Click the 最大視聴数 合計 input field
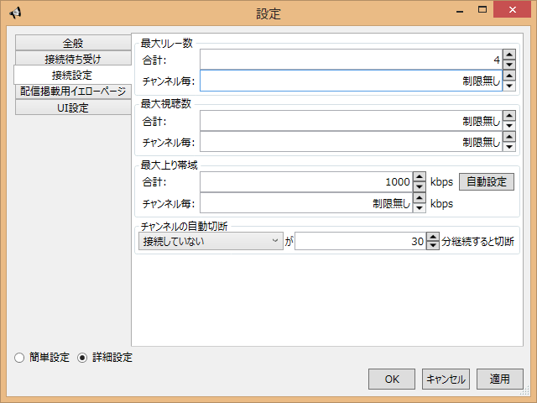The image size is (537, 403). (x=352, y=121)
